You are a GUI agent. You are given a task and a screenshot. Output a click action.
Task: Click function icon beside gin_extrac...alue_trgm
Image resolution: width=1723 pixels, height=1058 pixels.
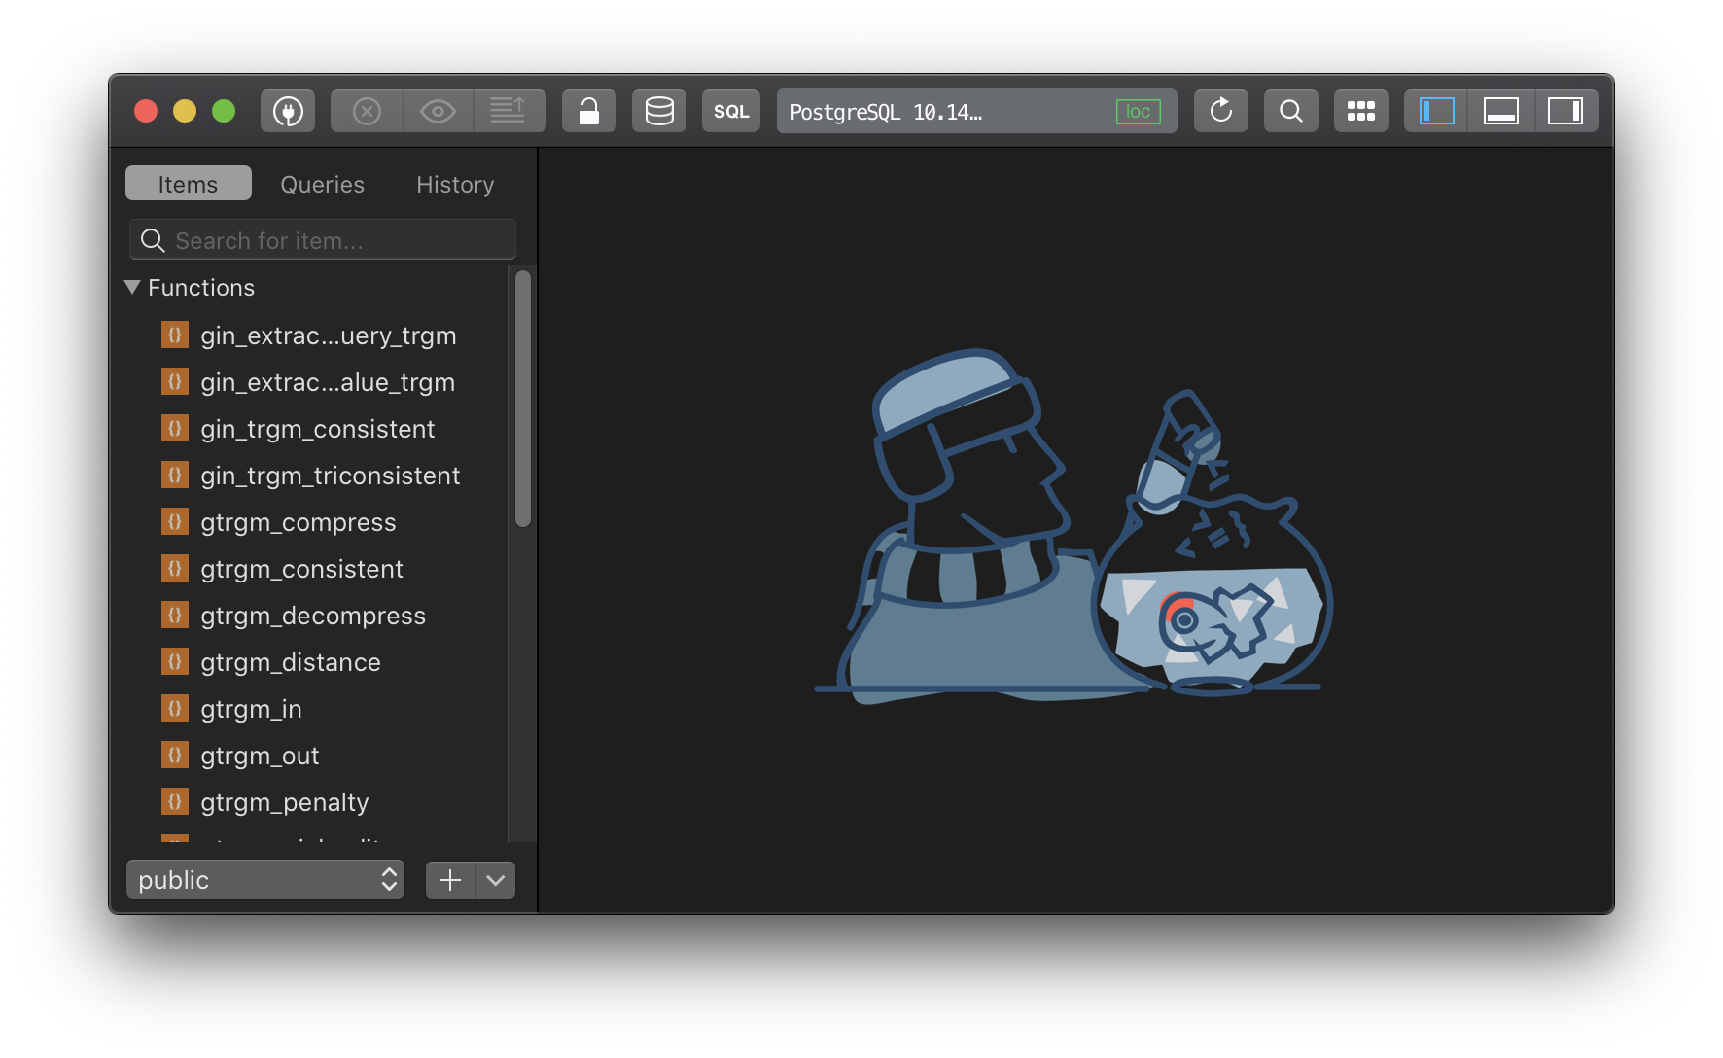click(175, 381)
